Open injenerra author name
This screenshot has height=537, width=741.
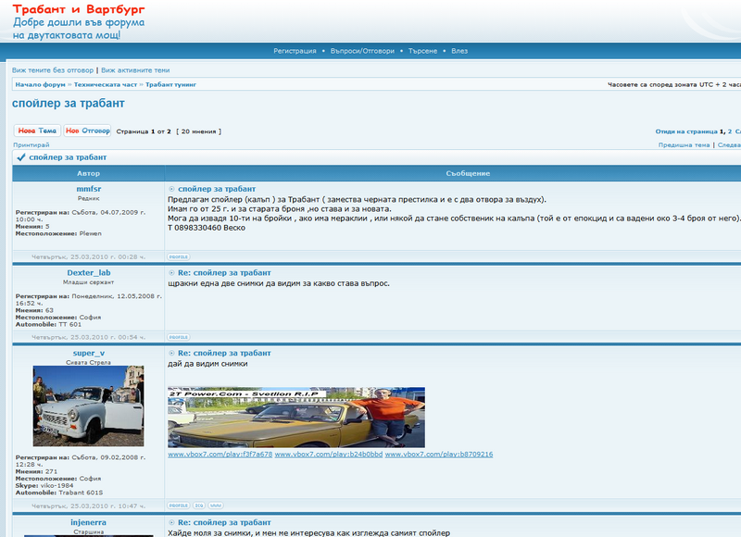[x=88, y=522]
